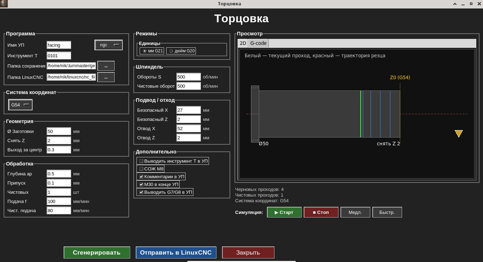Click the Закрыть button
The height and width of the screenshot is (262, 483).
(x=248, y=252)
